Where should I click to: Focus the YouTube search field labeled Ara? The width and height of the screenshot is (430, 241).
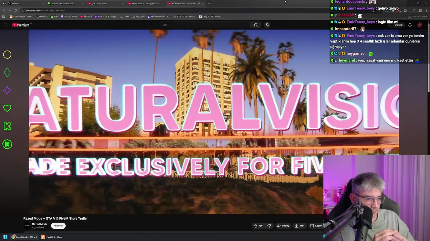[x=206, y=25]
